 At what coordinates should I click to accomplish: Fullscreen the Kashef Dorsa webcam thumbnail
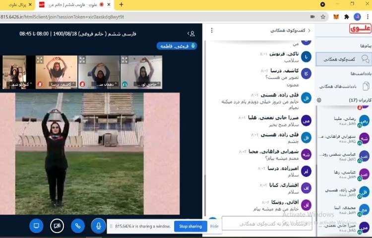[x=40, y=59]
